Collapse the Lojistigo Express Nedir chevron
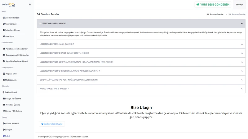The height and width of the screenshot is (139, 248). pos(242,24)
